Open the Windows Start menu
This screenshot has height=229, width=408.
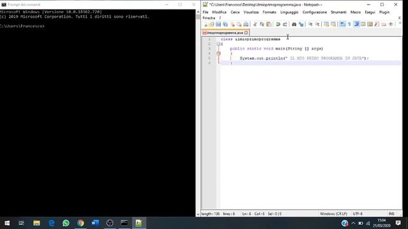[x=7, y=223]
